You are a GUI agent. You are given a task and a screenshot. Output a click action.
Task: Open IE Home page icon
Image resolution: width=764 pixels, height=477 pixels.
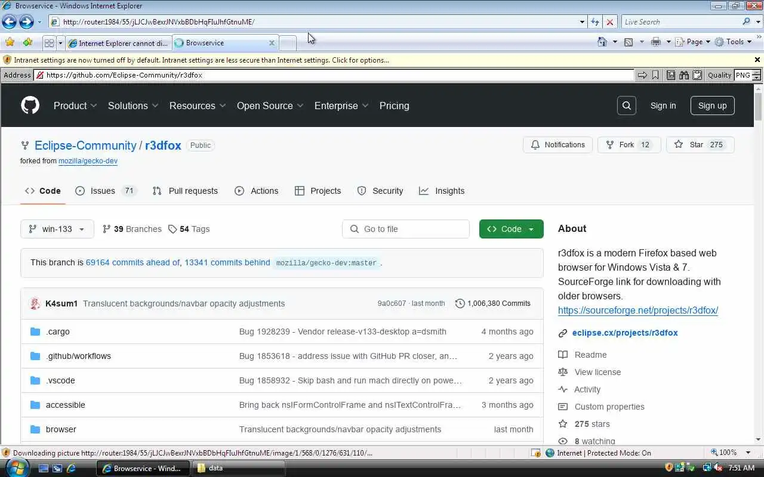click(603, 42)
